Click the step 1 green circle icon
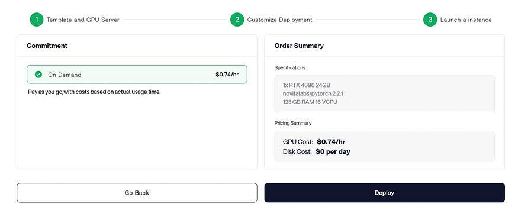 (x=37, y=20)
